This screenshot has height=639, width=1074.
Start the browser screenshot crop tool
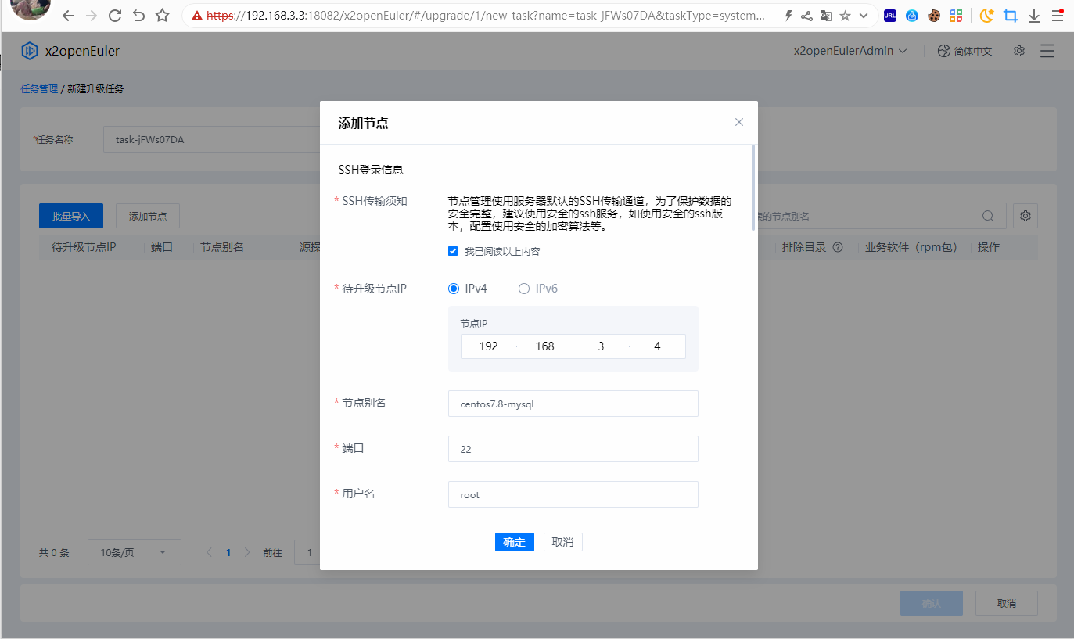pyautogui.click(x=1011, y=16)
